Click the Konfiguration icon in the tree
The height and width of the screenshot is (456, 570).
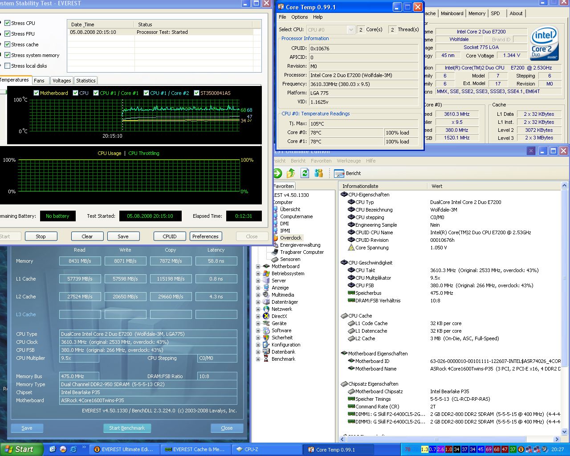[x=266, y=345]
